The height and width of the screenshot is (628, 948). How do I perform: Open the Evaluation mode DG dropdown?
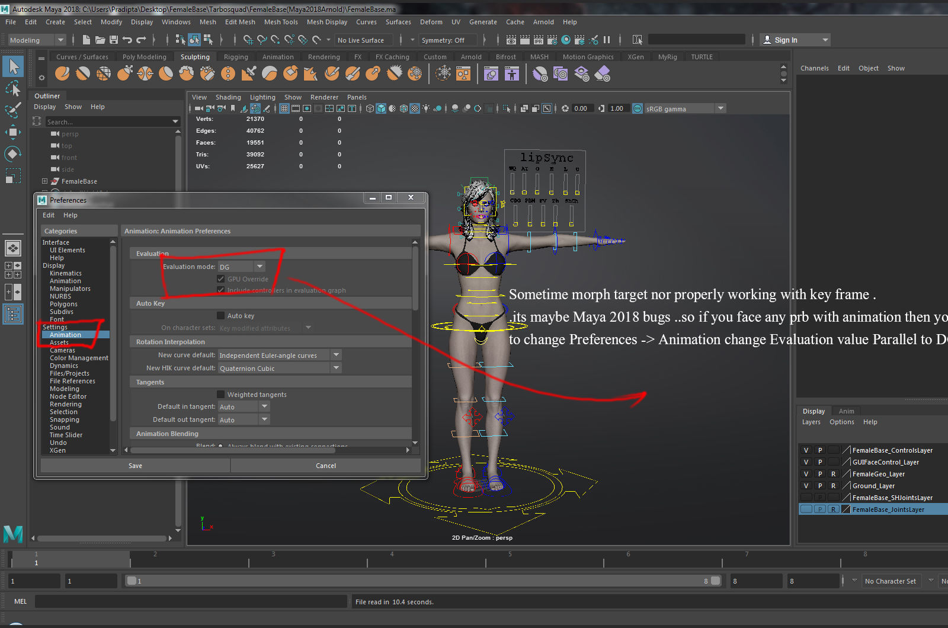coord(242,267)
